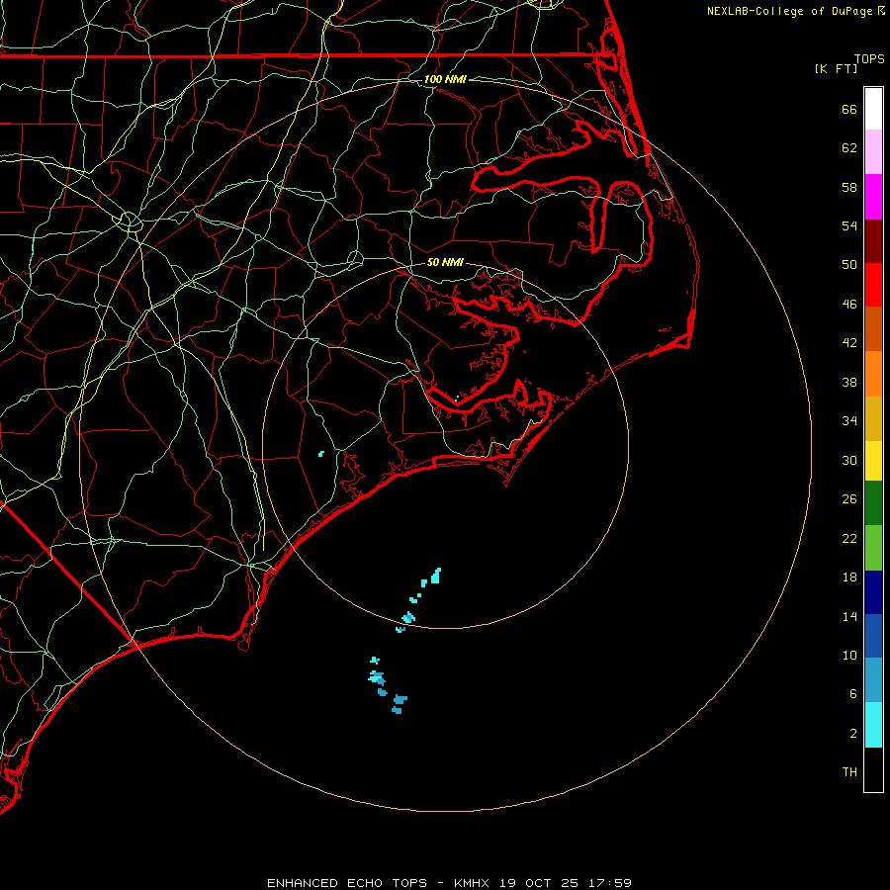
Task: Click the '42' legend value
Action: click(x=849, y=342)
